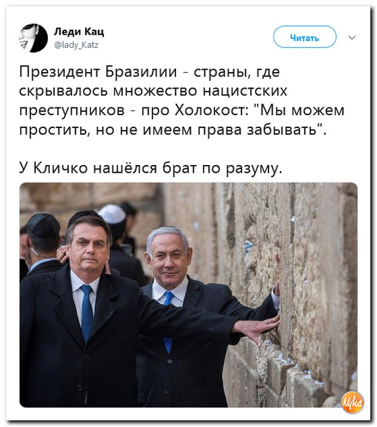Open the Леди Кац profile avatar
The height and width of the screenshot is (427, 377).
pyautogui.click(x=33, y=38)
